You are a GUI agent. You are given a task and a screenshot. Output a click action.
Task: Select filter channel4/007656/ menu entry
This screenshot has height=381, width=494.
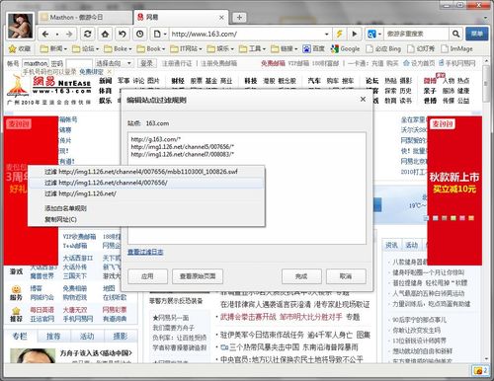[x=146, y=183]
